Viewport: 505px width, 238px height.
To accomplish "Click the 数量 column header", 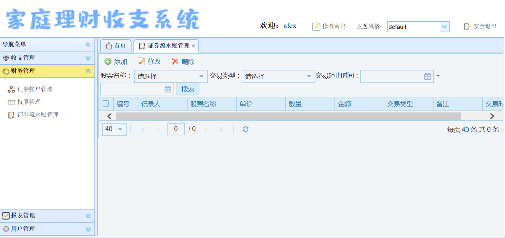I will tap(310, 104).
